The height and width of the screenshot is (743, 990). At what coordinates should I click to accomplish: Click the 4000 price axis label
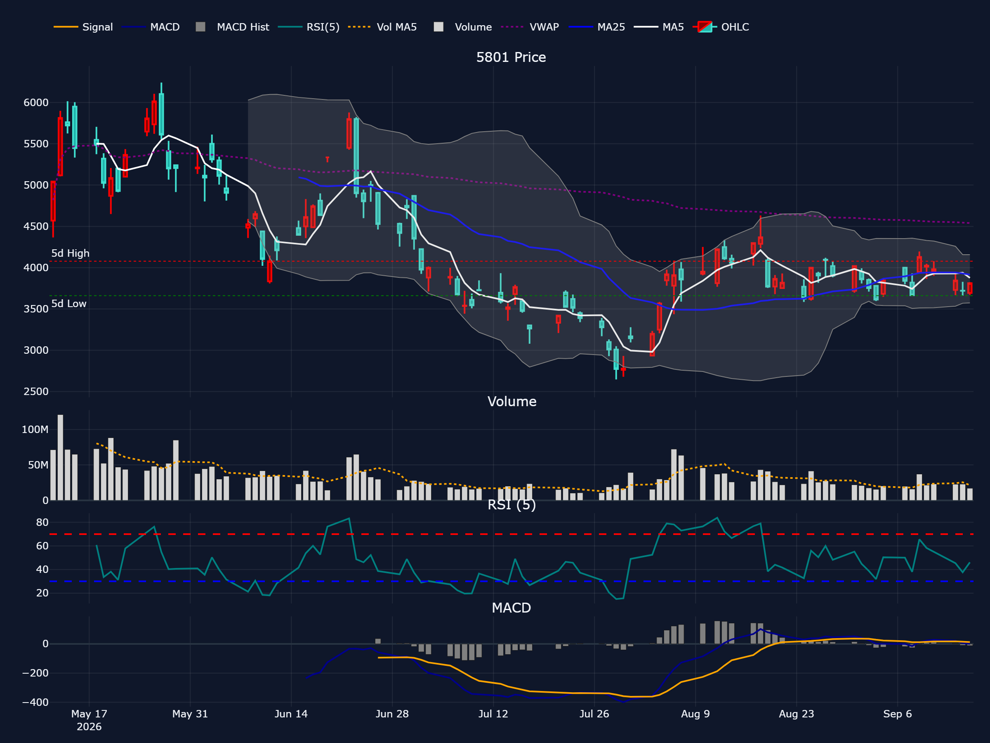(x=36, y=268)
